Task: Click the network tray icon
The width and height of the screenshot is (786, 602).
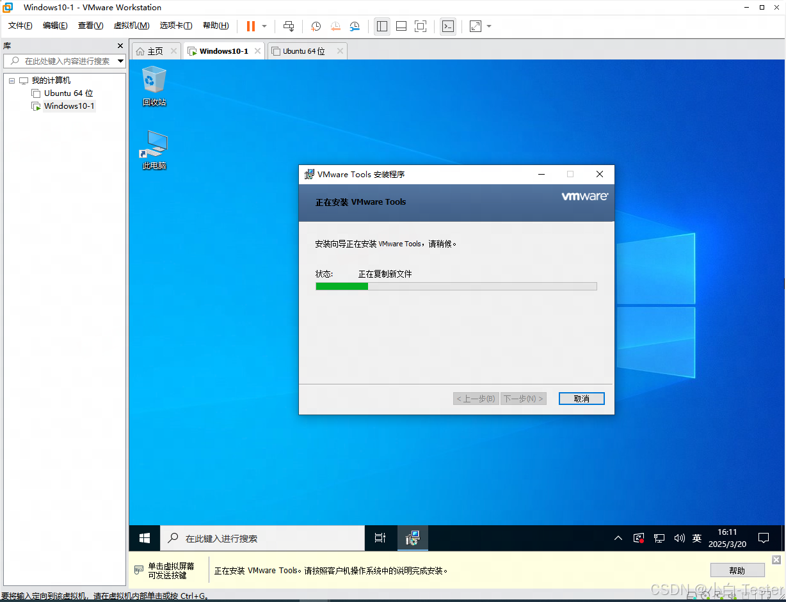Action: (x=659, y=538)
